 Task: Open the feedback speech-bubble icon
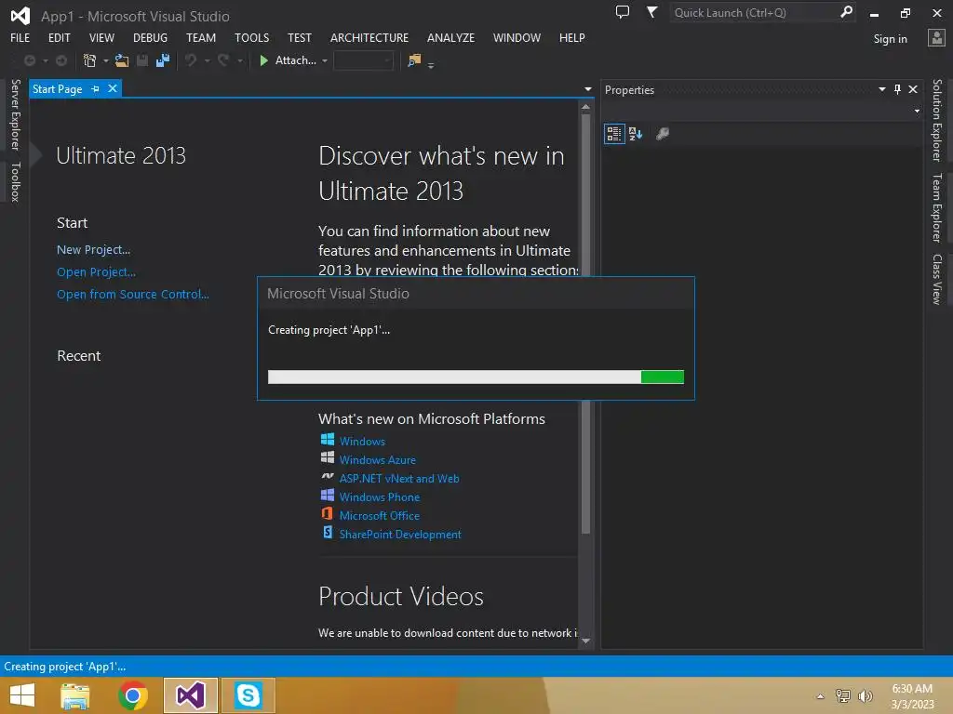click(x=623, y=12)
